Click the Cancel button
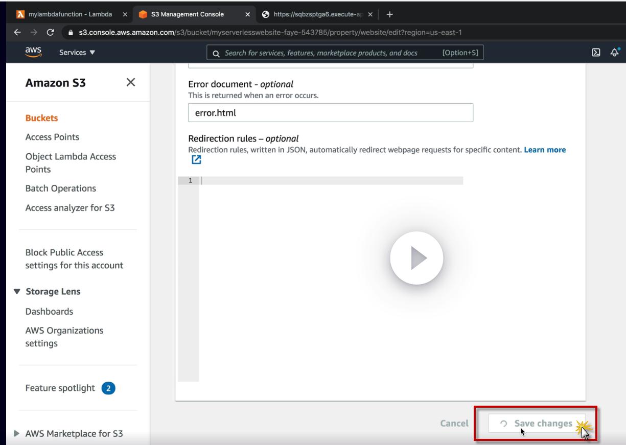Image resolution: width=626 pixels, height=445 pixels. [454, 424]
